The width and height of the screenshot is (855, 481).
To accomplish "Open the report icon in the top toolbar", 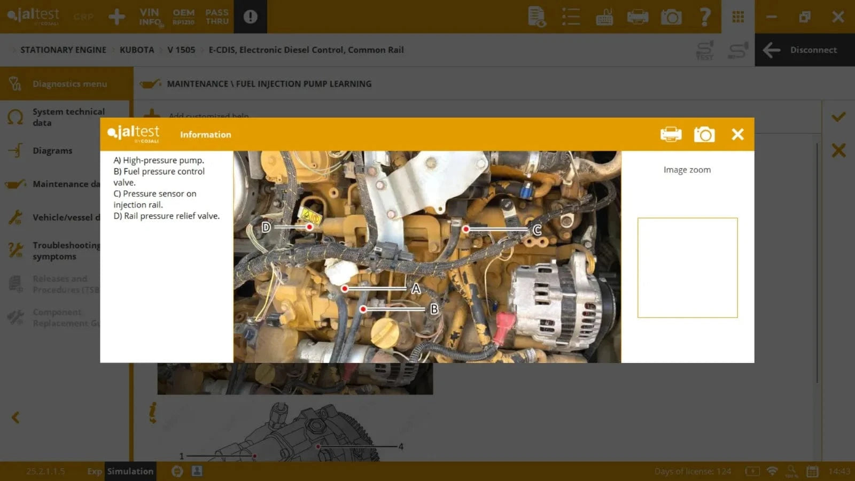I will 537,16.
